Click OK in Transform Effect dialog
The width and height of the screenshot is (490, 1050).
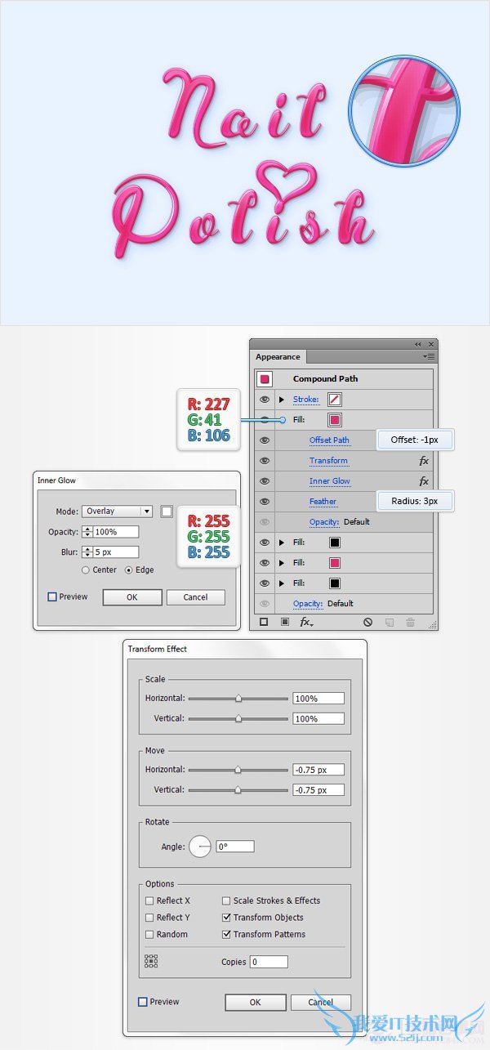coord(255,1002)
